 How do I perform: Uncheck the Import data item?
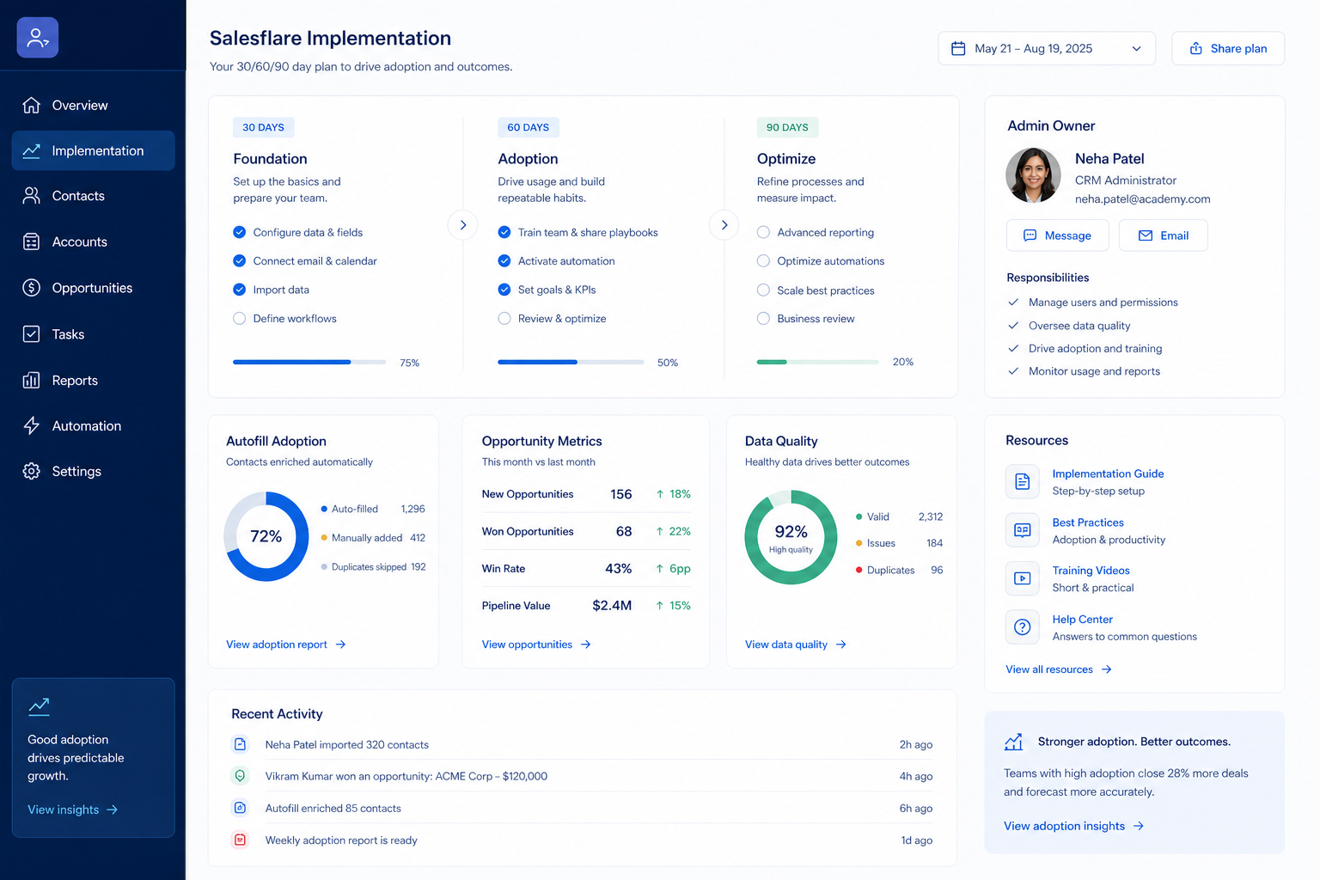point(240,290)
